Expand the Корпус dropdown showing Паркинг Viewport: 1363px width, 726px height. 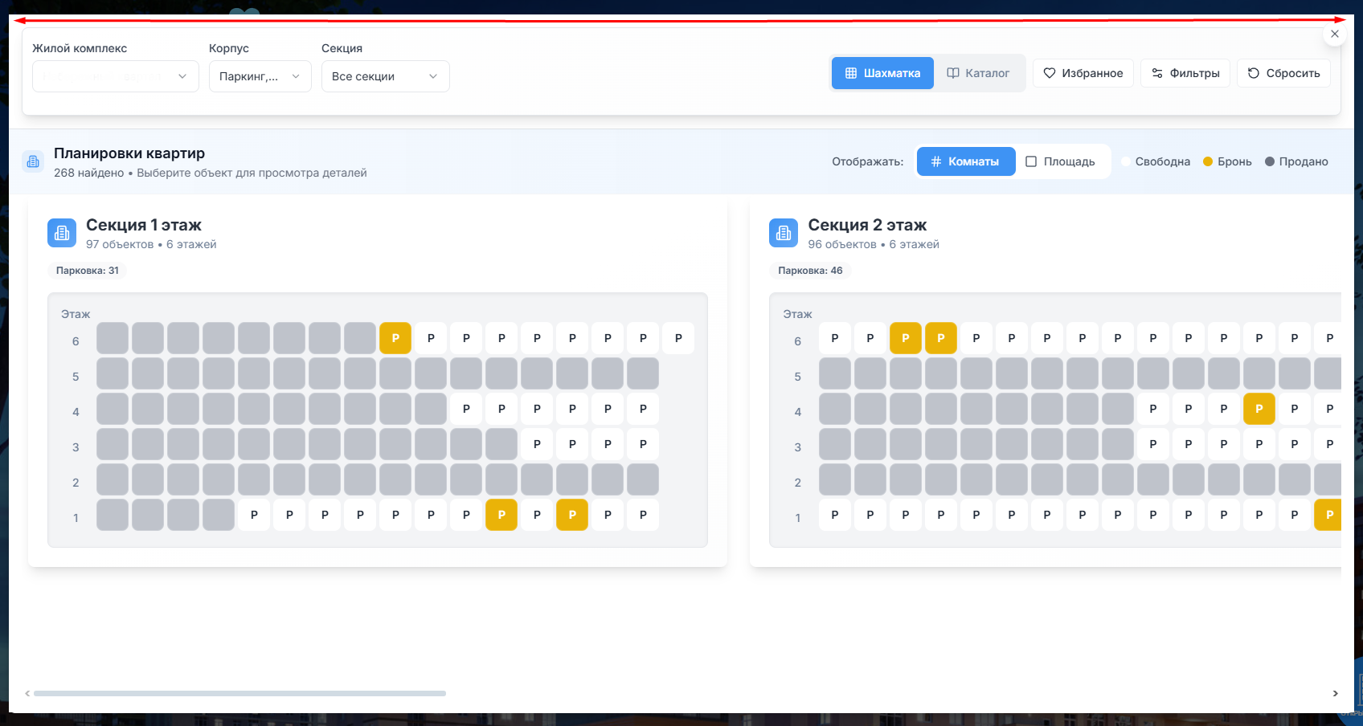(x=260, y=76)
